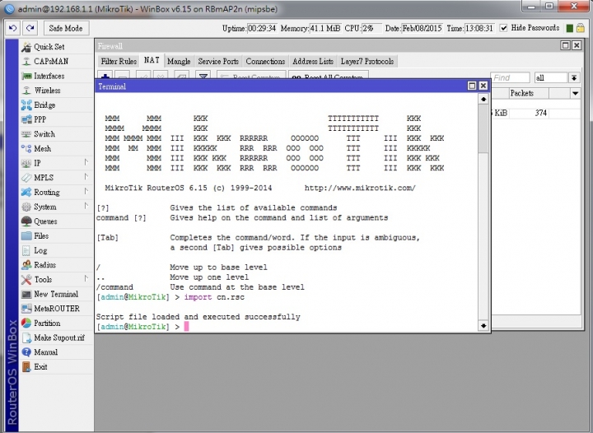
Task: Select the NAT tab
Action: click(x=152, y=60)
